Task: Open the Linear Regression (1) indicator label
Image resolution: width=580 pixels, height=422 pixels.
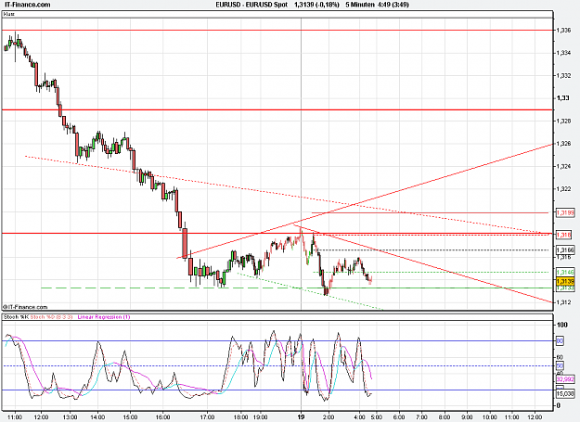Action: click(x=104, y=317)
